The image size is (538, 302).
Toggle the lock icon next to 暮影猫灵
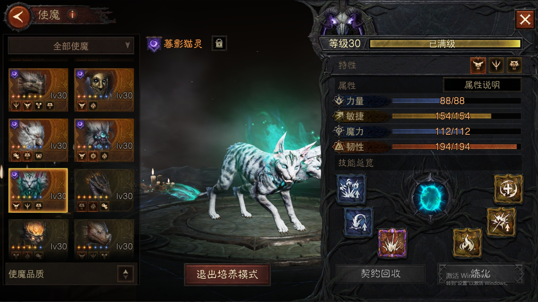pyautogui.click(x=219, y=43)
